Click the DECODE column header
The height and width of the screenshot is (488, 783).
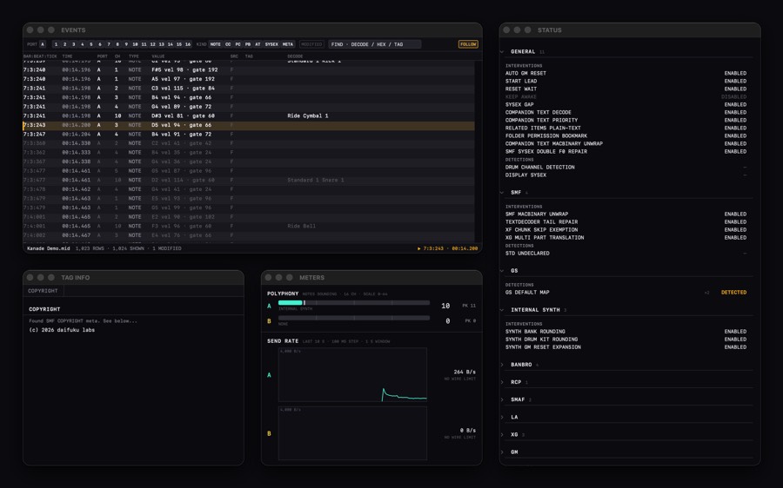(x=295, y=56)
